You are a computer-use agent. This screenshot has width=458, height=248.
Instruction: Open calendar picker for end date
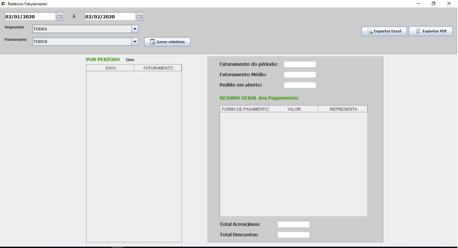140,16
